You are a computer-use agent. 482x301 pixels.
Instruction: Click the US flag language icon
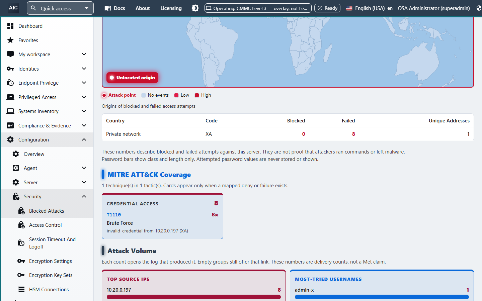point(349,8)
